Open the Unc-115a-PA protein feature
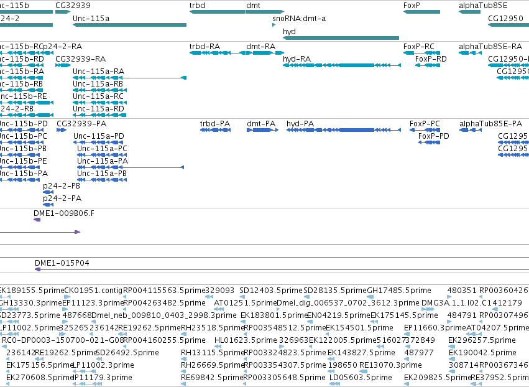 point(131,167)
